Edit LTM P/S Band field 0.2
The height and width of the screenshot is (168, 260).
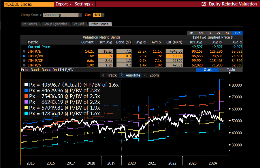click(124, 65)
